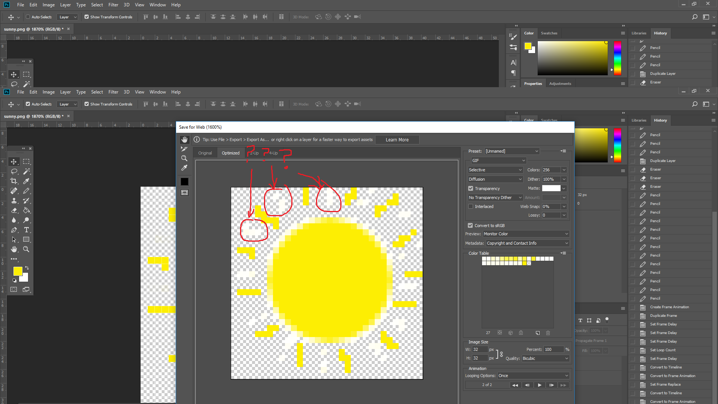Click the Matte color swatch
718x404 pixels.
click(551, 188)
